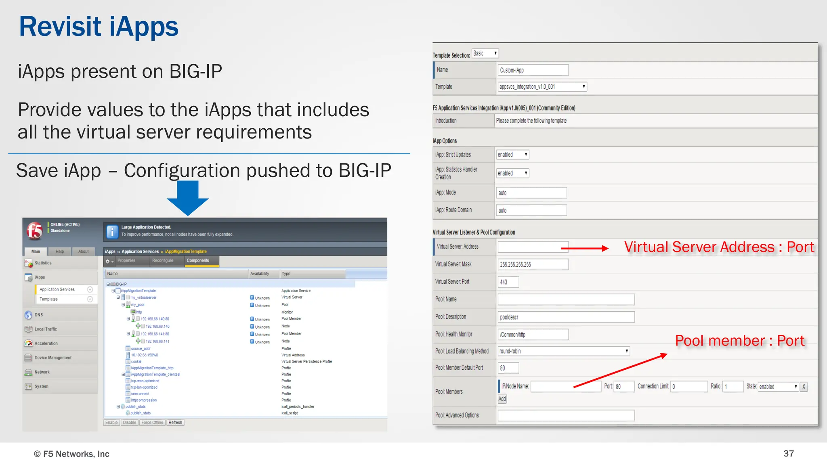Open Pool Load Balancing Method dropdown
Image resolution: width=827 pixels, height=465 pixels.
click(x=564, y=351)
